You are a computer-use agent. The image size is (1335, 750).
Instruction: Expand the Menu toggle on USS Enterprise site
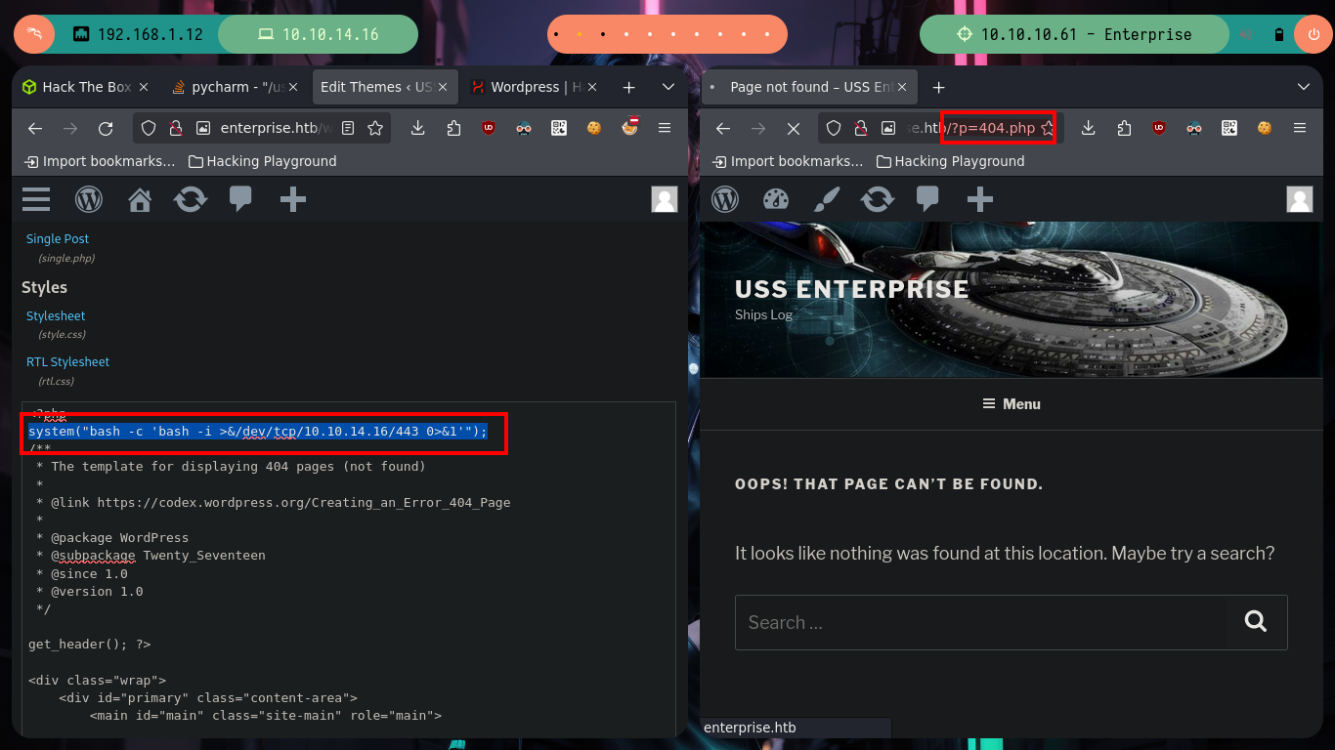coord(1012,403)
